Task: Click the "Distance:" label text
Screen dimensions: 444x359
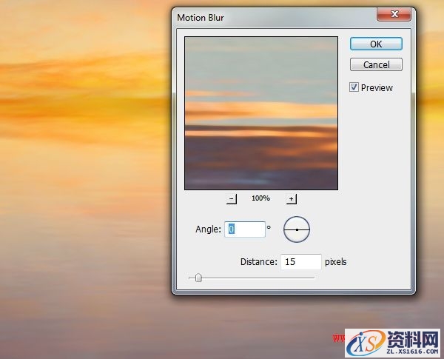Action: tap(258, 261)
